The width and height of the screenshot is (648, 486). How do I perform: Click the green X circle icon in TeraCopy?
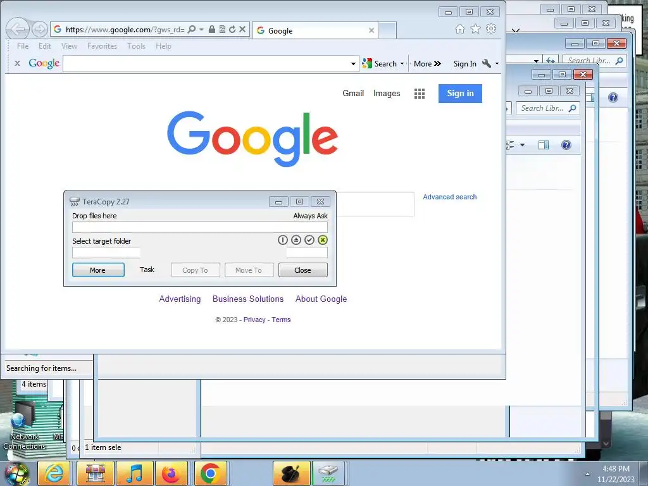pos(323,240)
